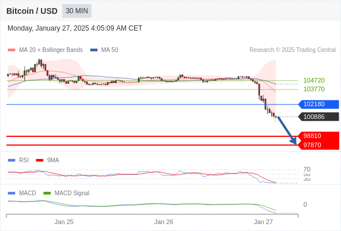Viewport: 341px width, 231px height.
Task: Click the 104720 resistance level label
Action: (314, 80)
